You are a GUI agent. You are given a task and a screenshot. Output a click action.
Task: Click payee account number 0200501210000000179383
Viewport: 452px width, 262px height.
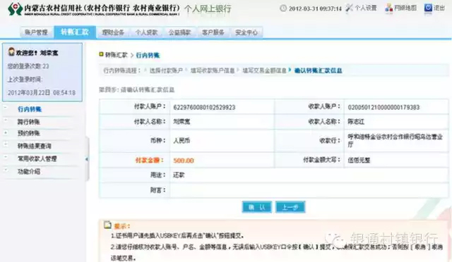click(x=383, y=107)
